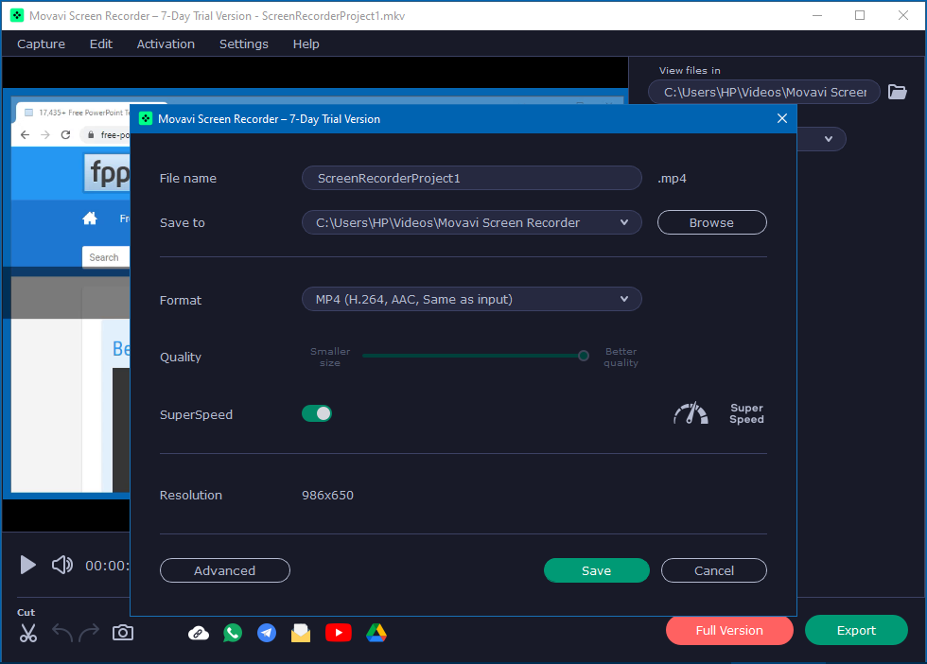
Task: Mute the speaker volume icon
Action: point(62,565)
